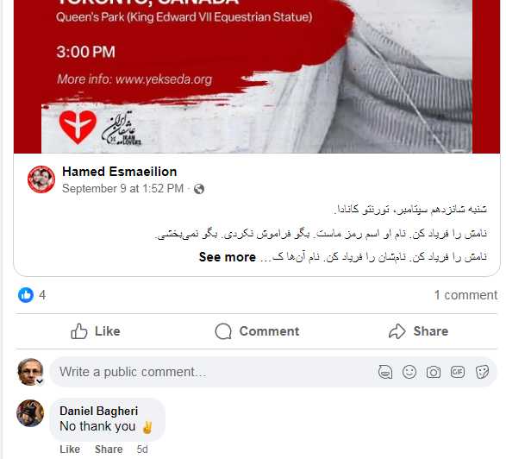The width and height of the screenshot is (506, 459).
Task: Switch commenting identity via avatar arrow
Action: [40, 381]
